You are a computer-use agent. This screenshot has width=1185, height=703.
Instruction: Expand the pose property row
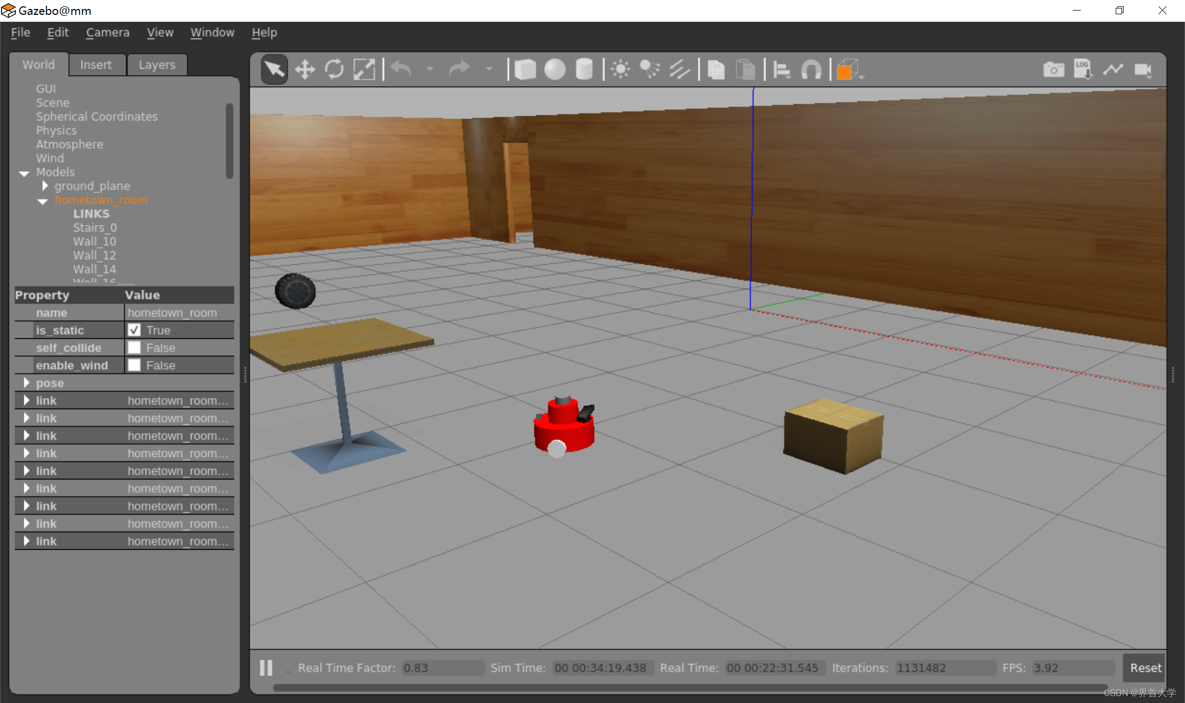(24, 383)
